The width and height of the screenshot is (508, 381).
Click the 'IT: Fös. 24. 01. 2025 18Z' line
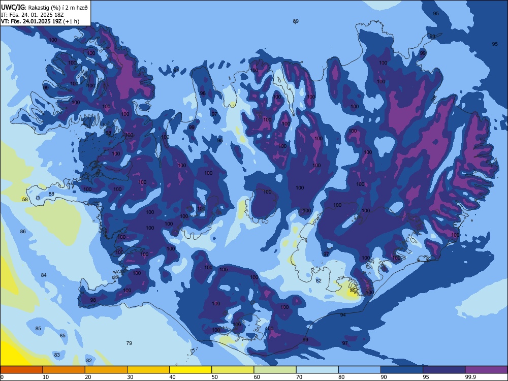point(32,14)
